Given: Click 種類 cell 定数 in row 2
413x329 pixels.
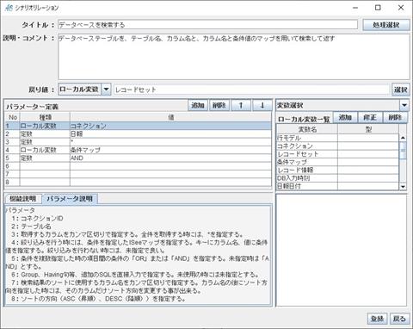Looking at the screenshot, I should [x=45, y=133].
